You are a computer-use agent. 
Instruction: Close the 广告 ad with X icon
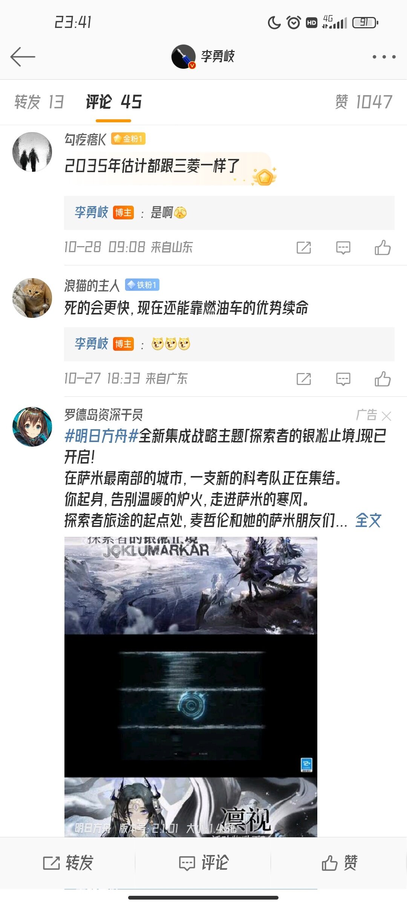(x=386, y=416)
